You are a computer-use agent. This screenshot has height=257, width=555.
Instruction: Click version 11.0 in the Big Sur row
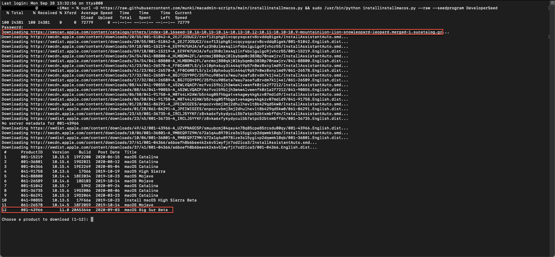coord(64,210)
